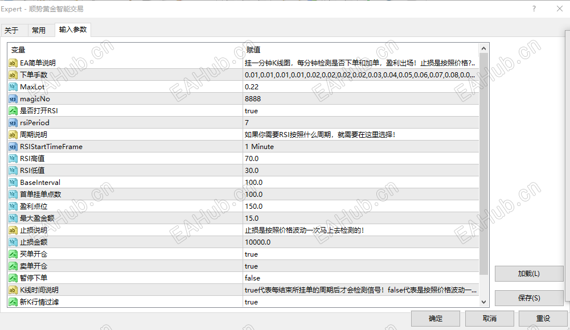Select the 新K行情过滤 value true
The height and width of the screenshot is (330, 570).
[x=251, y=302]
